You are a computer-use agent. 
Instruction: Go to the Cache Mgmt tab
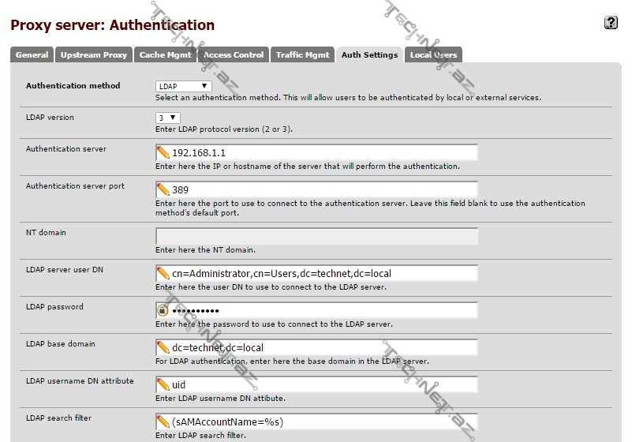coord(163,55)
